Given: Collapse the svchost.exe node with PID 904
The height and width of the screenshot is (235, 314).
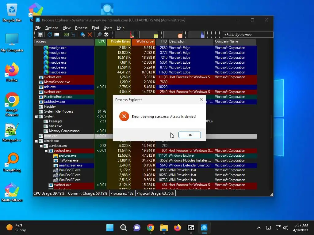Looking at the screenshot, I should [46, 151].
